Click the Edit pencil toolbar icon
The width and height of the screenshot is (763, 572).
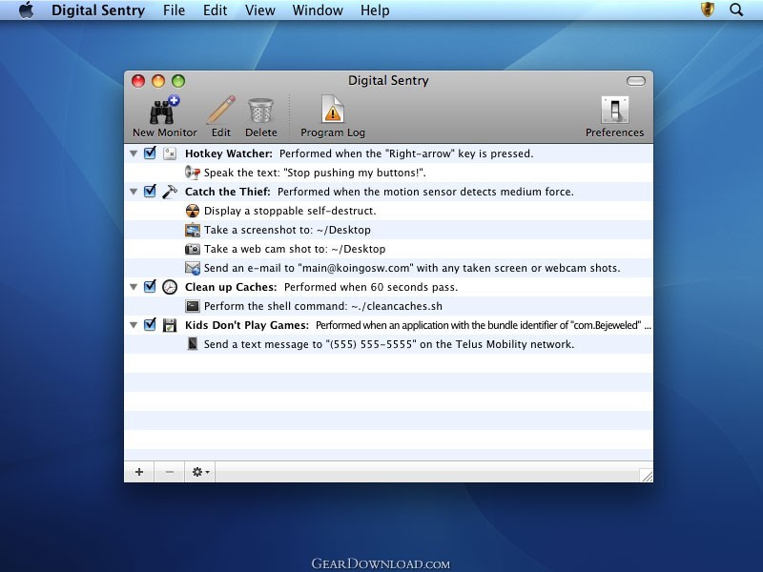[221, 110]
